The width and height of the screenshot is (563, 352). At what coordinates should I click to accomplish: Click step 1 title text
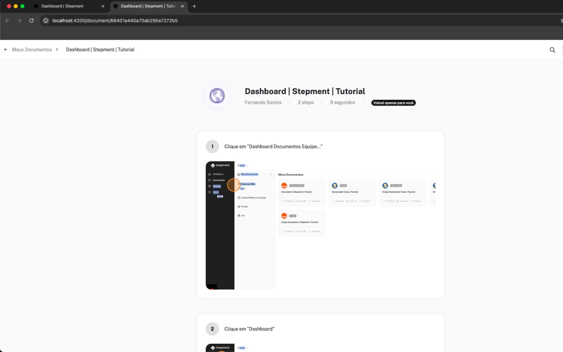pyautogui.click(x=273, y=147)
